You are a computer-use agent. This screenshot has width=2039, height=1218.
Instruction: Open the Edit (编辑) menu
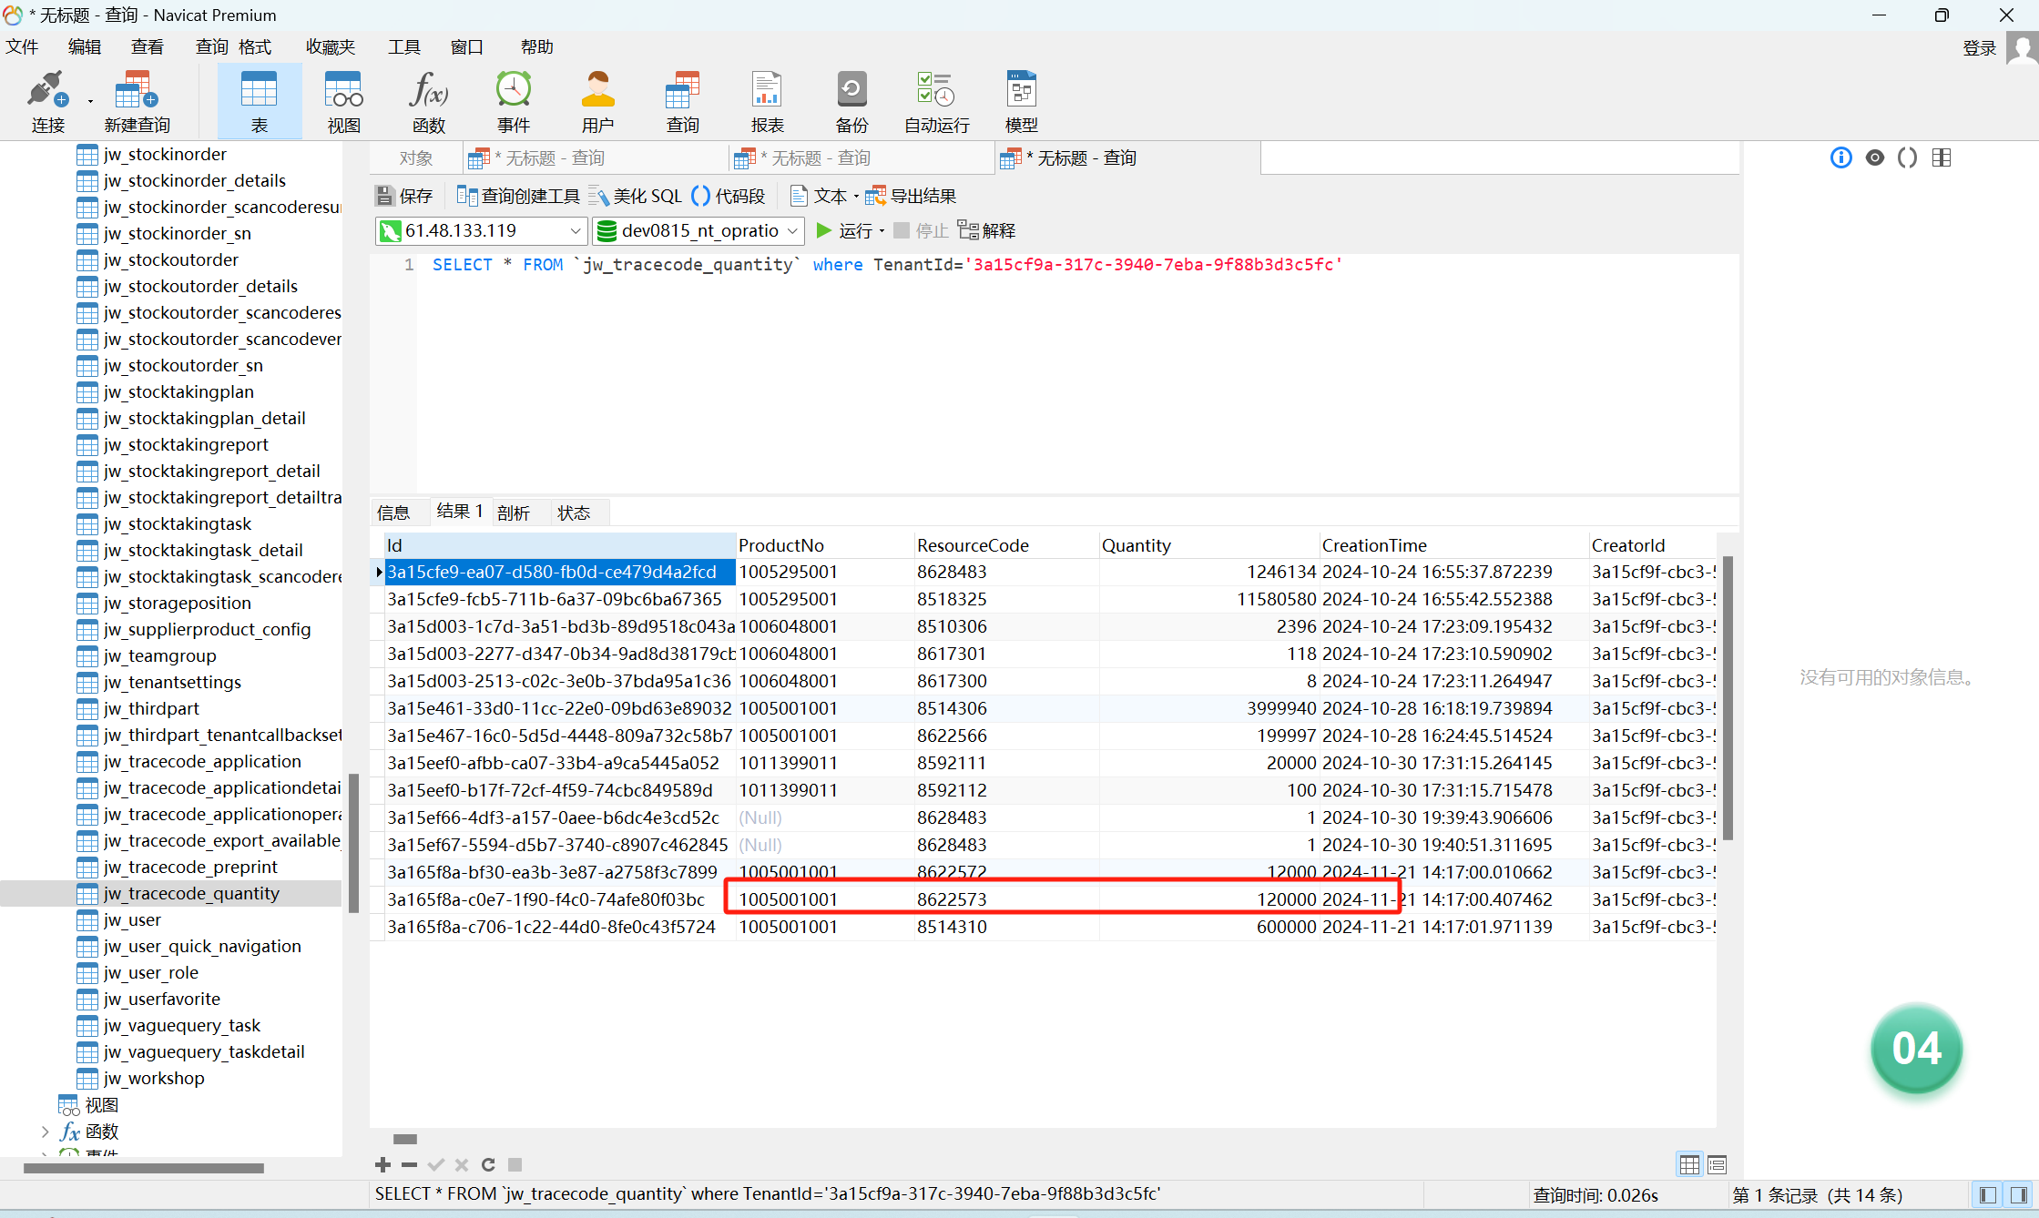[x=85, y=46]
